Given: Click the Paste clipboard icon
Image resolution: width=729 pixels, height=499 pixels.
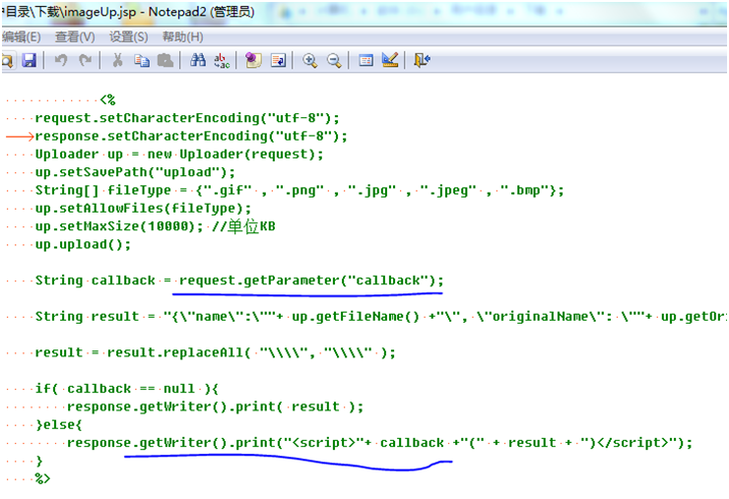Looking at the screenshot, I should pos(166,60).
